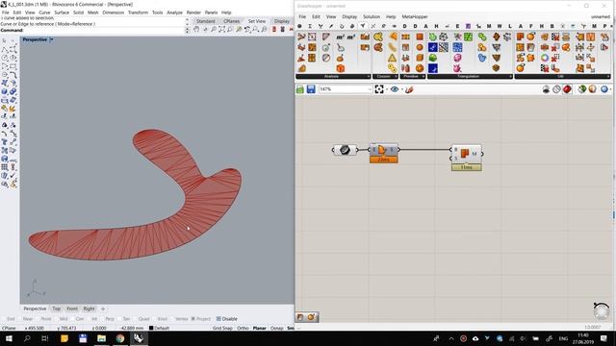Click m² area icon in Analysis panel
This screenshot has height=346, width=616.
pyautogui.click(x=340, y=37)
